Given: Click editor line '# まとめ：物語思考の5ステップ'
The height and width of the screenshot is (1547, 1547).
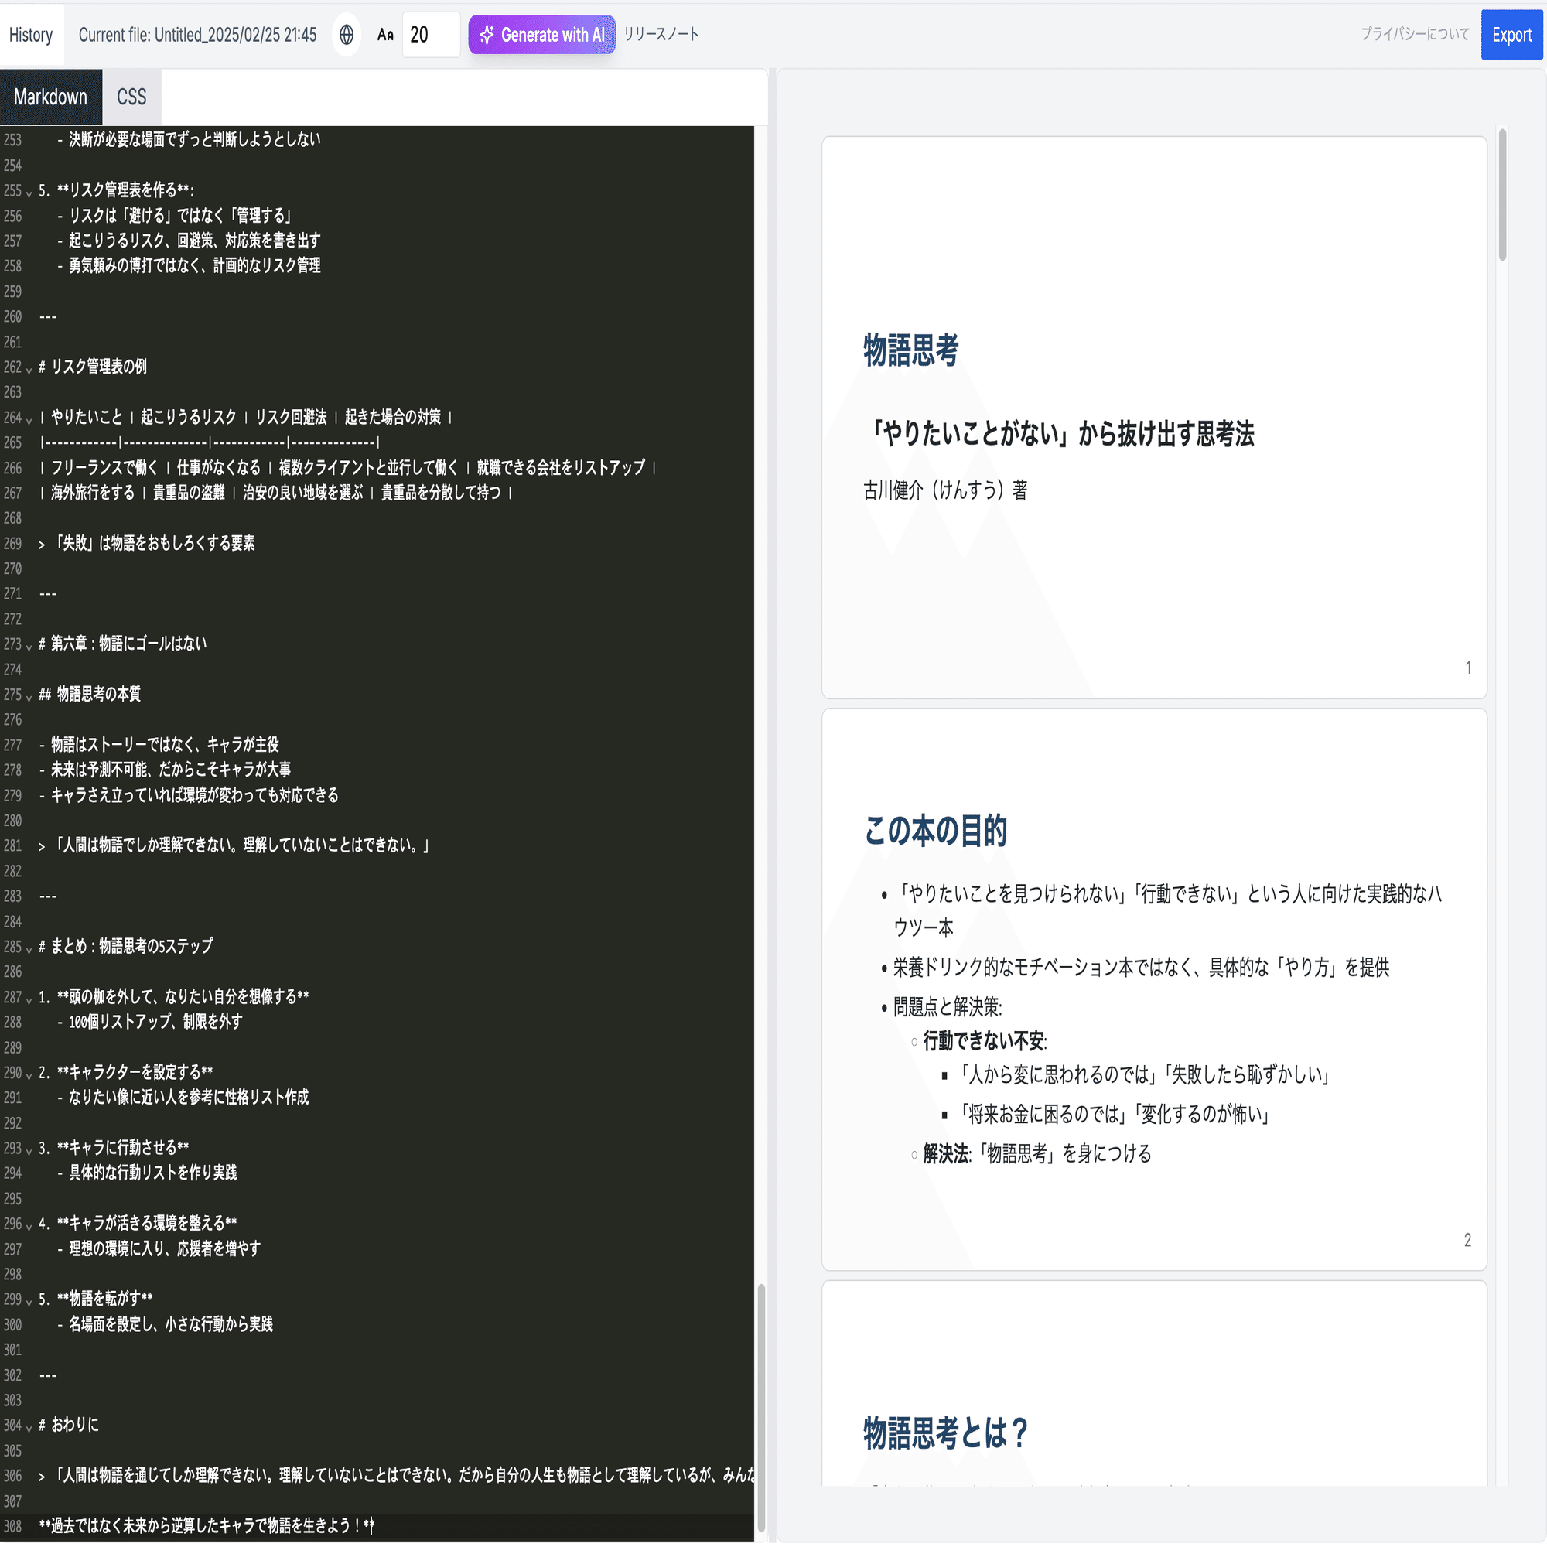Looking at the screenshot, I should point(126,947).
